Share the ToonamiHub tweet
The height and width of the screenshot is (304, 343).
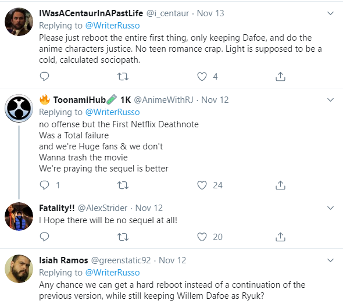tap(280, 185)
